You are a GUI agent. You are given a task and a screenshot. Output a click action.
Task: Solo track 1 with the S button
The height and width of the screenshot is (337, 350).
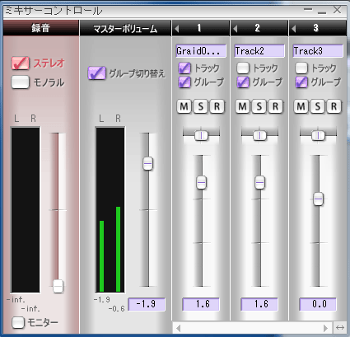click(201, 106)
